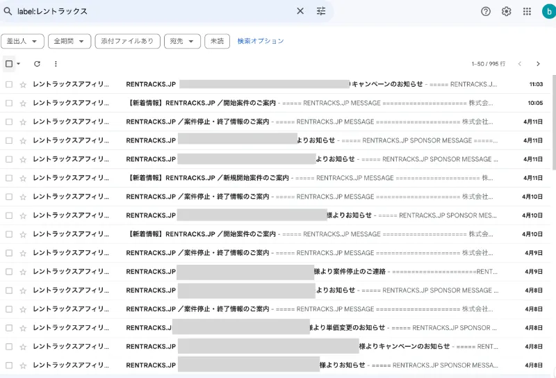Click the 1–50 / 995 行 counter

[x=489, y=64]
